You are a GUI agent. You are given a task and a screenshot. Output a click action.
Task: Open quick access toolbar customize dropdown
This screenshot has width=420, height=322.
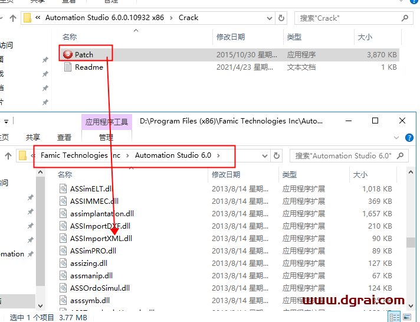pyautogui.click(x=6, y=122)
